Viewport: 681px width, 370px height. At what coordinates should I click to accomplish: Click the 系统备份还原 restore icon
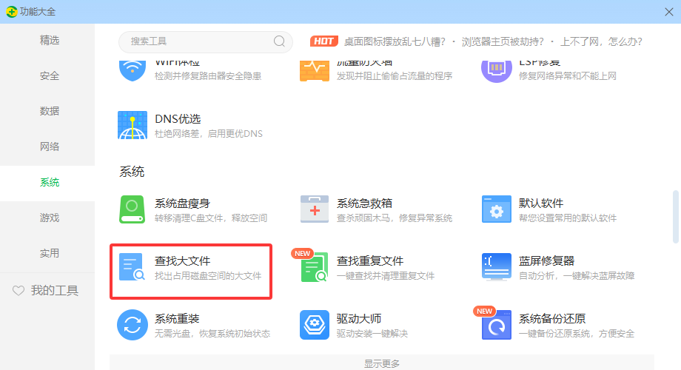497,325
